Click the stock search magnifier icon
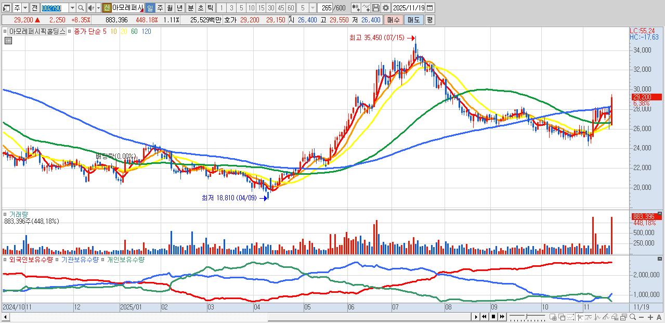The height and width of the screenshot is (323, 665). tap(81, 8)
